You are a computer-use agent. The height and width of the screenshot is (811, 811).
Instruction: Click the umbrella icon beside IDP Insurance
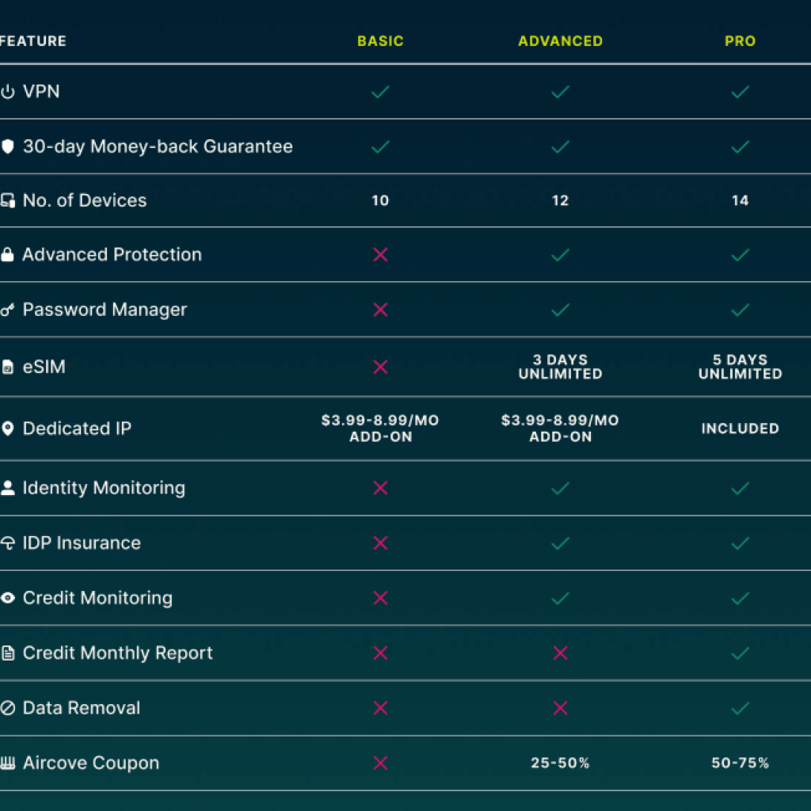(9, 543)
